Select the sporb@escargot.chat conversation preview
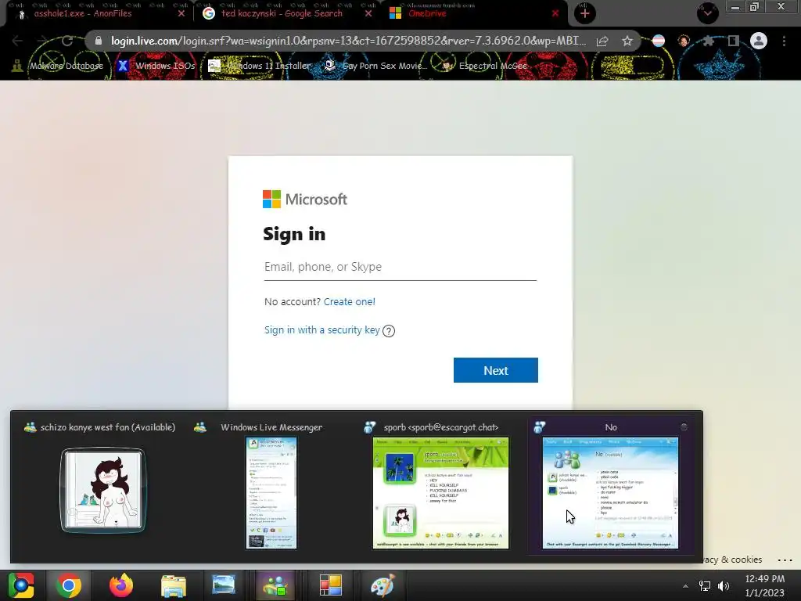 coord(440,493)
